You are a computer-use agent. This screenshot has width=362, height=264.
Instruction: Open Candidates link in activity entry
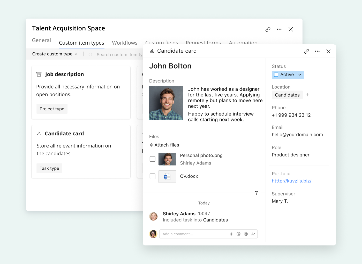(x=215, y=220)
